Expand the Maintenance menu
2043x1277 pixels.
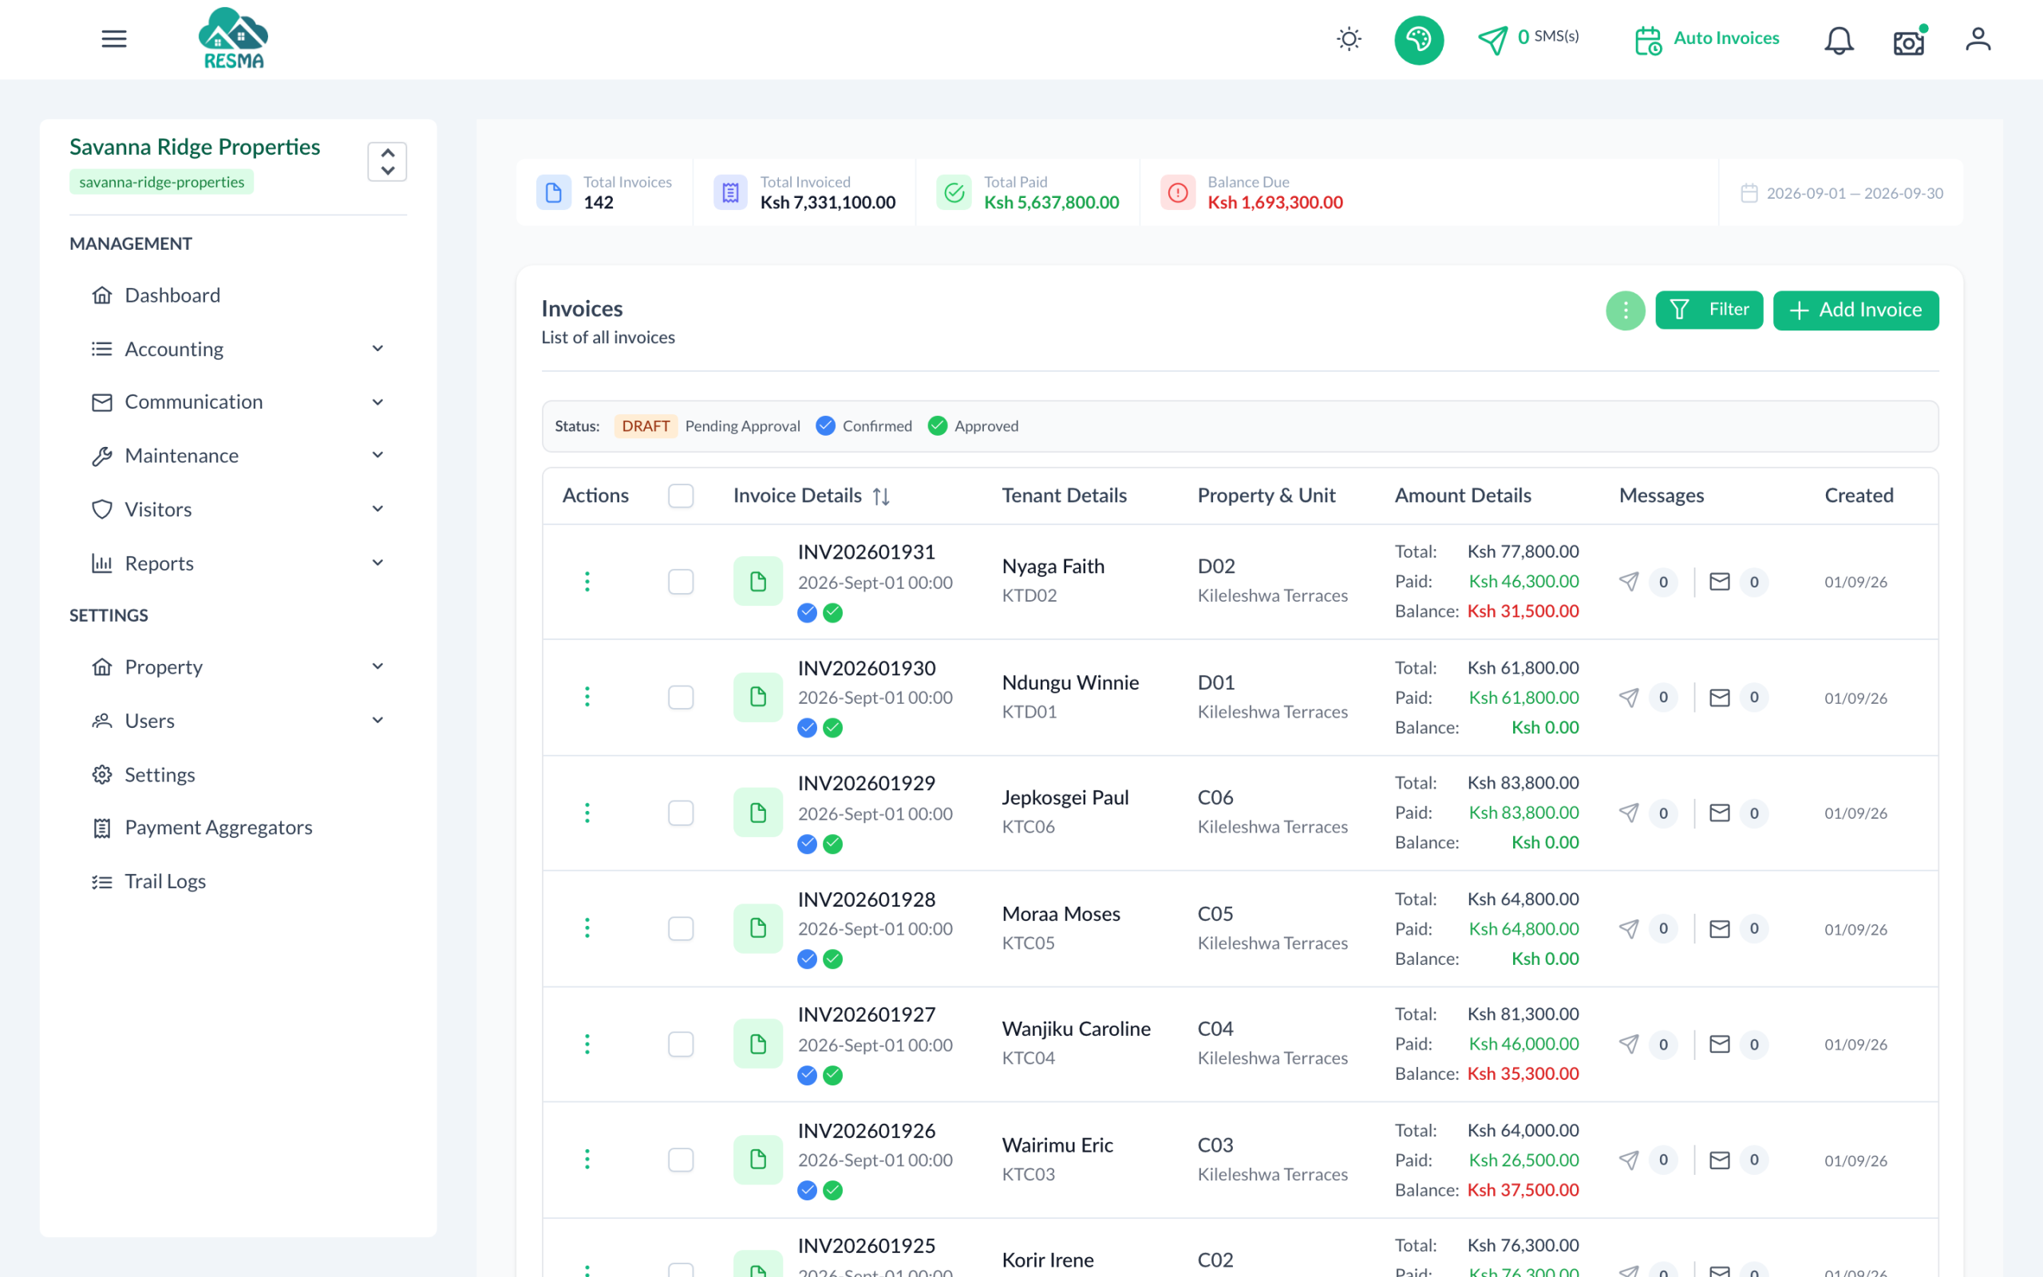pos(239,455)
